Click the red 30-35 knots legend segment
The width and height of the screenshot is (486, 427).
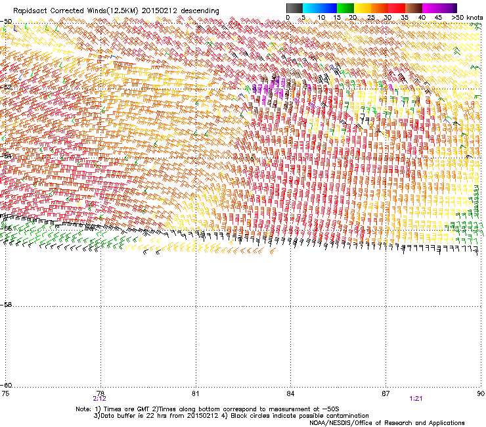[x=397, y=8]
